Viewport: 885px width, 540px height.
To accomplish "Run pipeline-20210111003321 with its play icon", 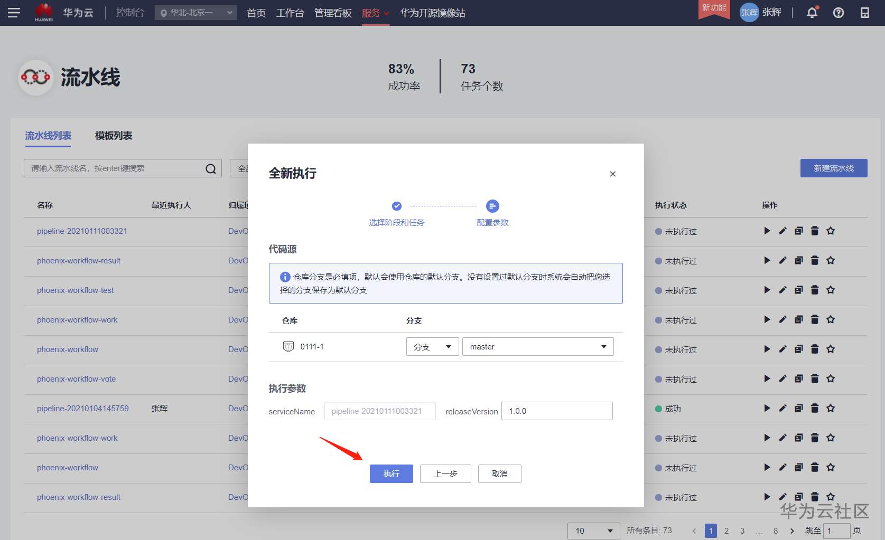I will (x=767, y=231).
